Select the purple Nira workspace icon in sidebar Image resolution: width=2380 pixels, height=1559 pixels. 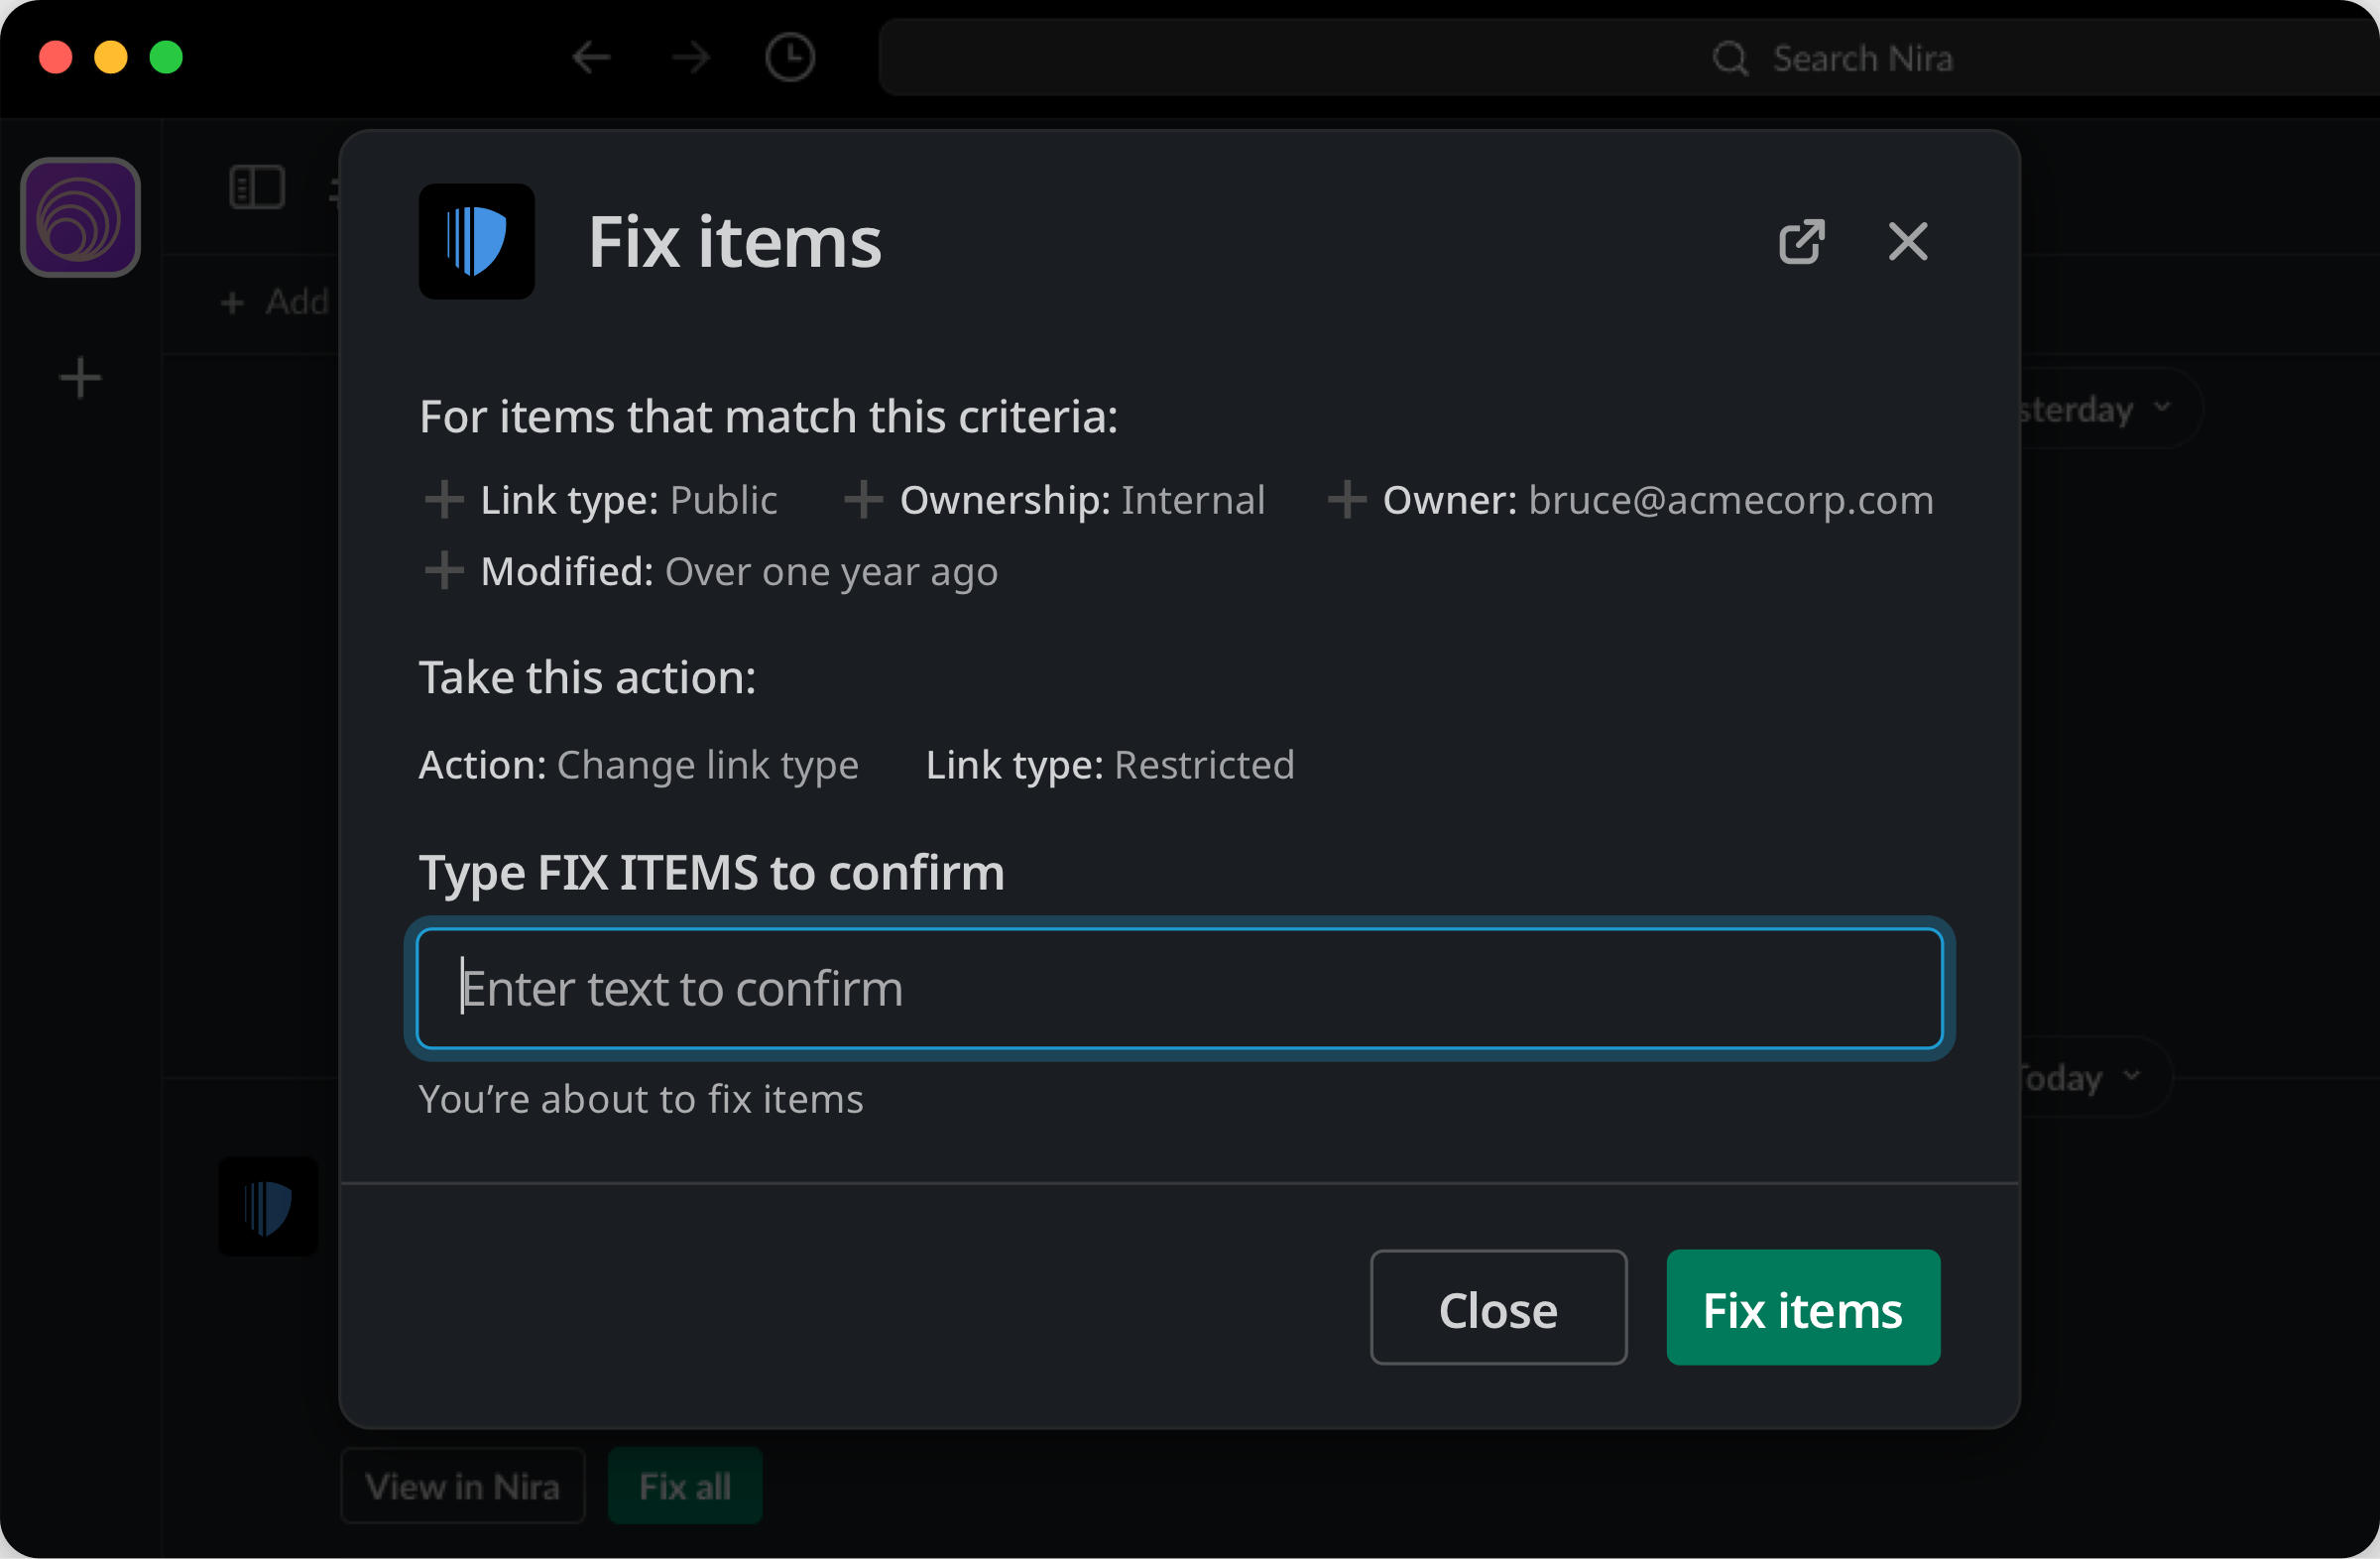[x=79, y=217]
